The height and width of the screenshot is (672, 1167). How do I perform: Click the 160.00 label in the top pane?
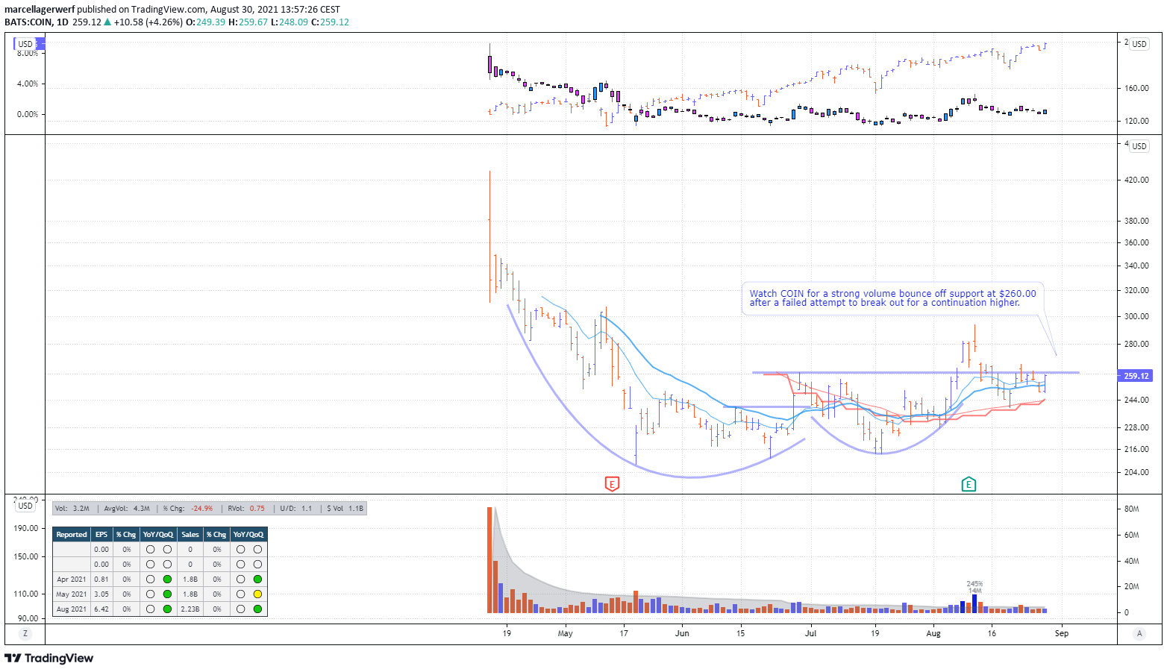pyautogui.click(x=1136, y=88)
